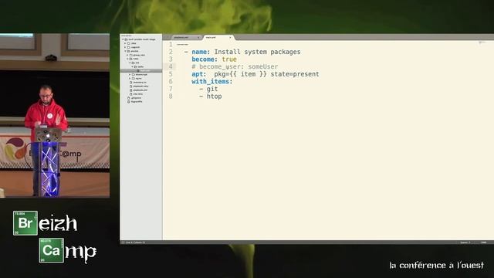
Task: Click the 'with_items:' key
Action: tap(212, 81)
